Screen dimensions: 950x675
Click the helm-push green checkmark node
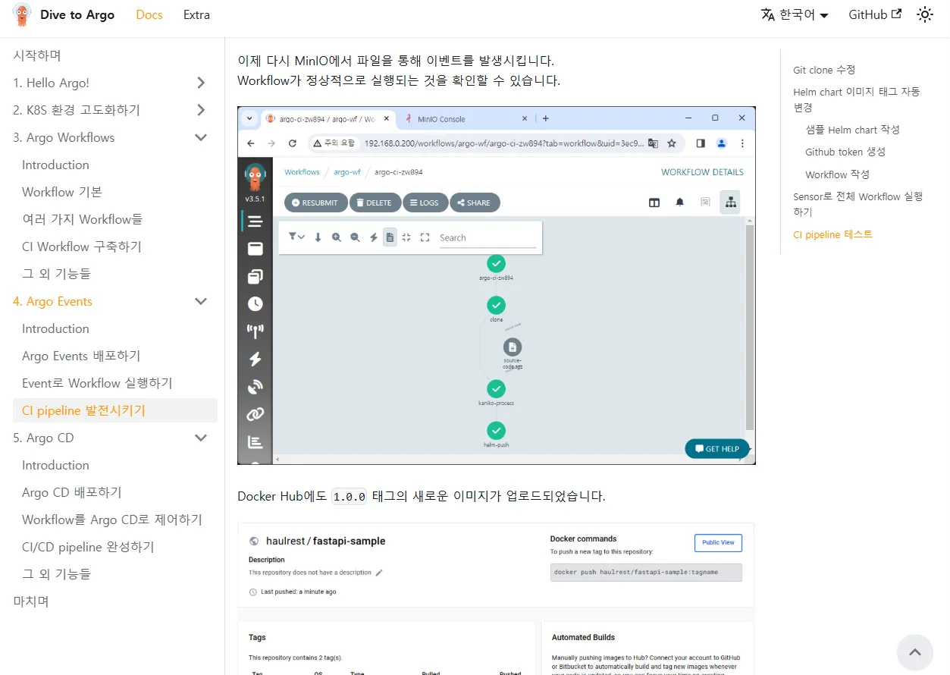point(496,430)
